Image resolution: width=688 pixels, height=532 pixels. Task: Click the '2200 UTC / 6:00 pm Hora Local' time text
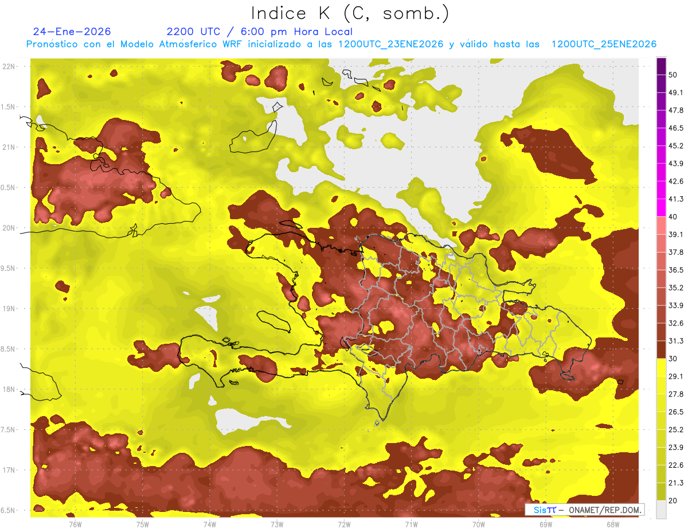click(x=260, y=32)
